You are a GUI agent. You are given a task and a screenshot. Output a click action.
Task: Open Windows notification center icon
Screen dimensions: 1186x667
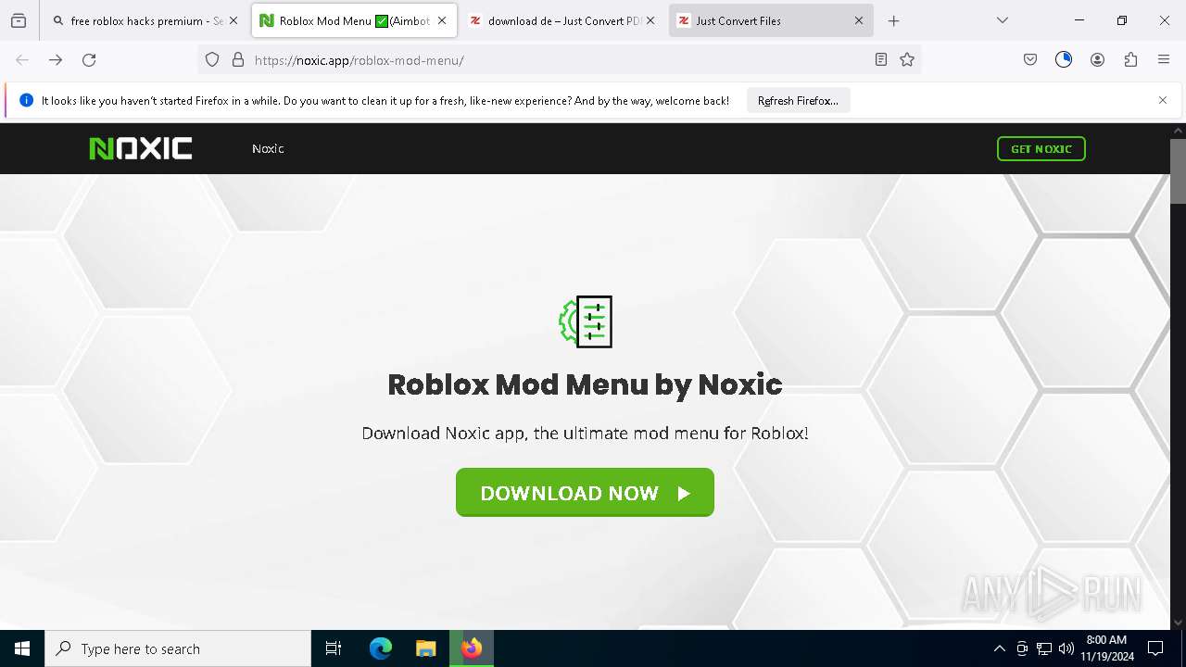point(1155,648)
